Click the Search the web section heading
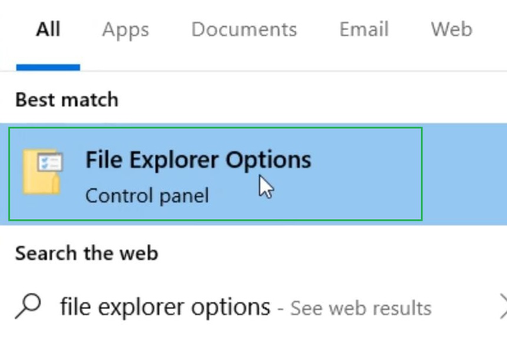 (86, 253)
